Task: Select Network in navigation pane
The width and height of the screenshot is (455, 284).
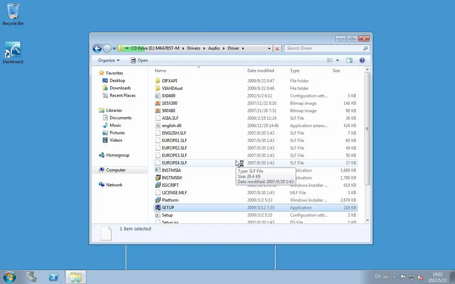Action: [x=114, y=185]
